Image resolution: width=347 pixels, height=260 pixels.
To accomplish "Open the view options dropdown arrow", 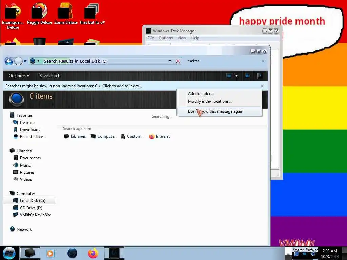I will point(236,76).
